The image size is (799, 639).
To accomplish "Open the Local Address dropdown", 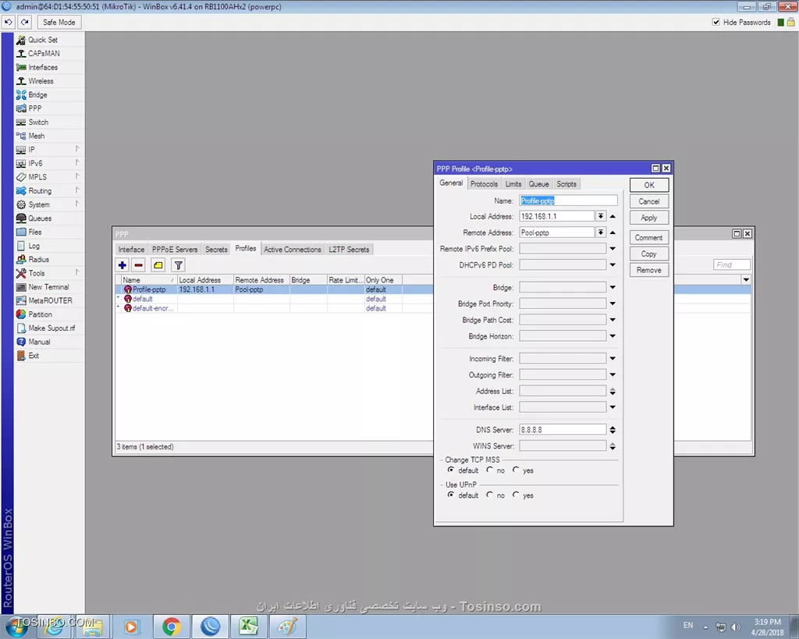I will click(601, 217).
